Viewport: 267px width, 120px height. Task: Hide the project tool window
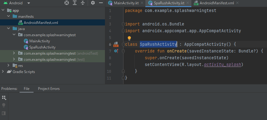click(101, 3)
